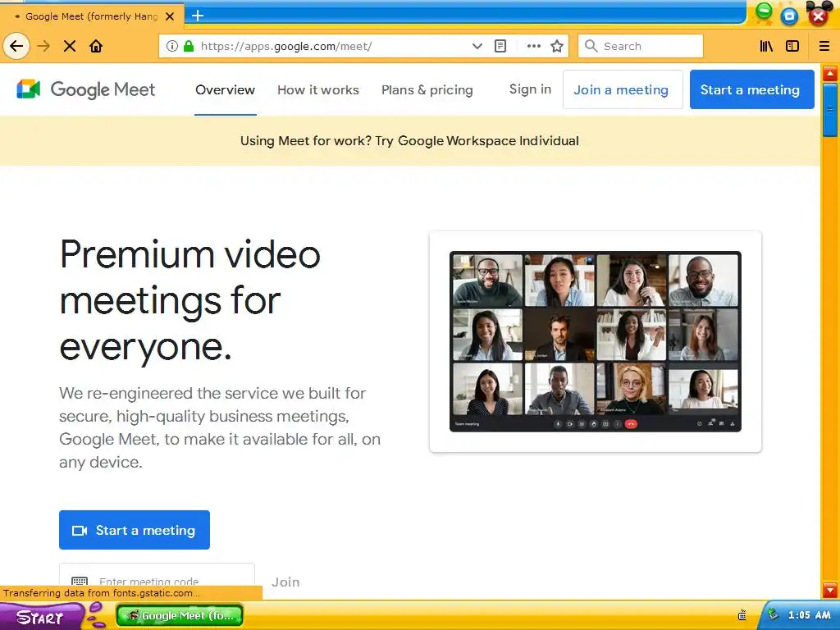Click the Join text button
Viewport: 840px width, 630px height.
tap(285, 582)
